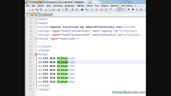Collapse the style fold marker on line 6
Image resolution: width=171 pixels, height=96 pixels.
[36, 39]
